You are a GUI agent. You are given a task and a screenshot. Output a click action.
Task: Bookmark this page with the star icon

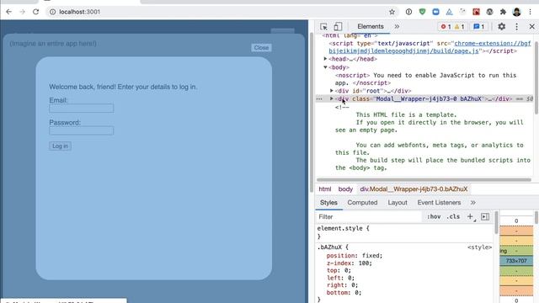[392, 12]
